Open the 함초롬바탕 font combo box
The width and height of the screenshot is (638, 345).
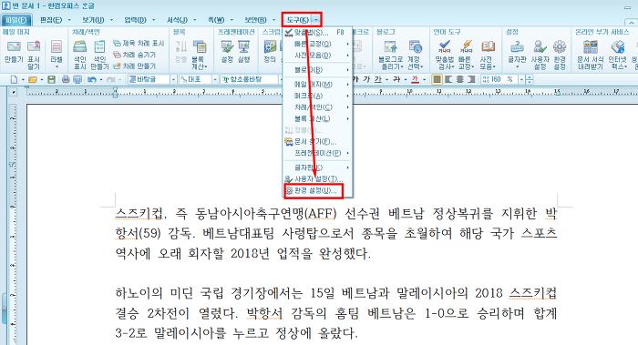251,79
